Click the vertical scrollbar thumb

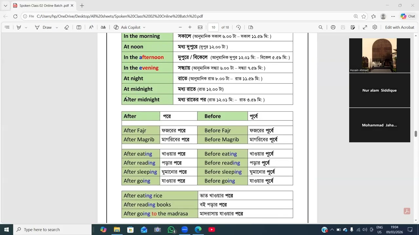coord(416,134)
